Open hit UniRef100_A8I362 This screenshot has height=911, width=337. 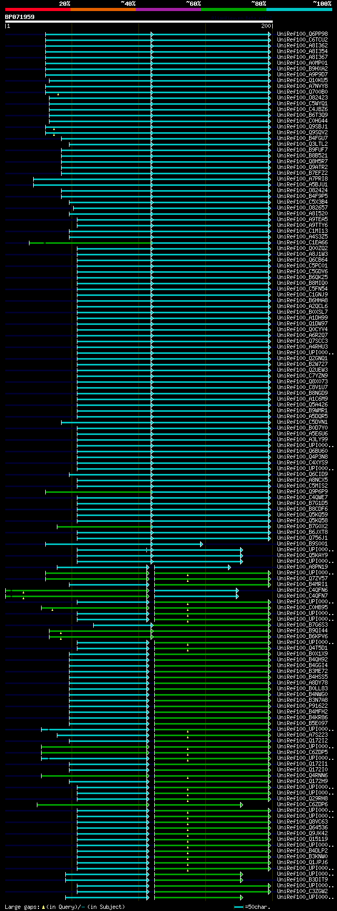(302, 45)
